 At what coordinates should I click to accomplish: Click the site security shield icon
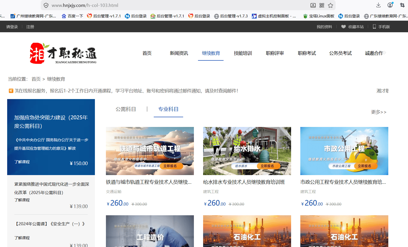point(46,5)
